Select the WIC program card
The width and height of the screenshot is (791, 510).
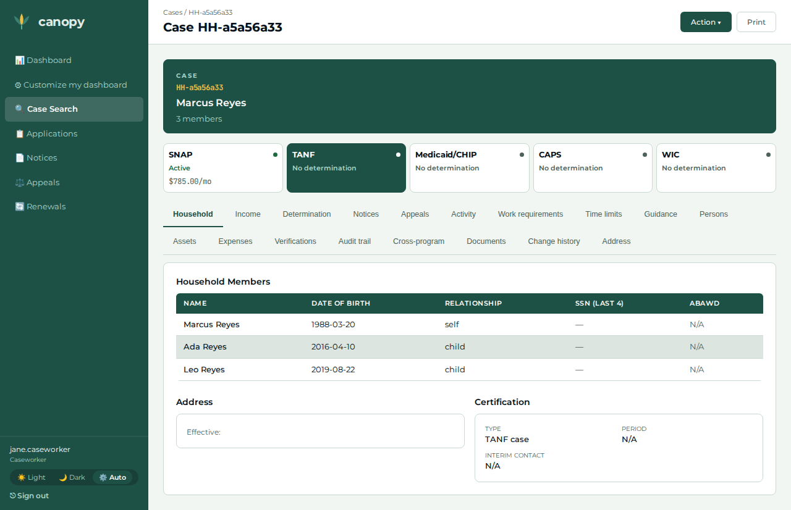coord(716,168)
